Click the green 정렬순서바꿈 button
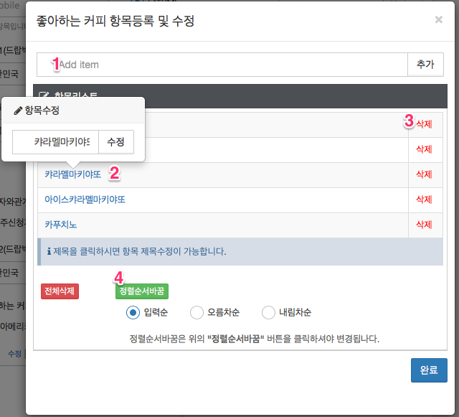 [x=142, y=291]
